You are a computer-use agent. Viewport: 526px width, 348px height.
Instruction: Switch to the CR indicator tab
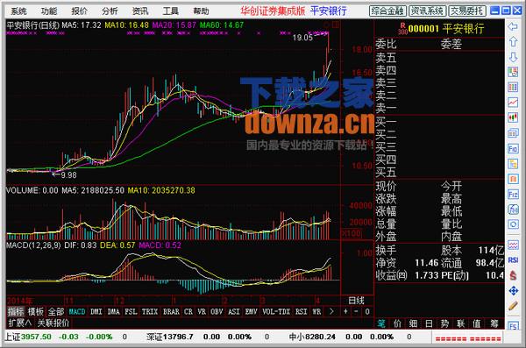click(x=188, y=312)
